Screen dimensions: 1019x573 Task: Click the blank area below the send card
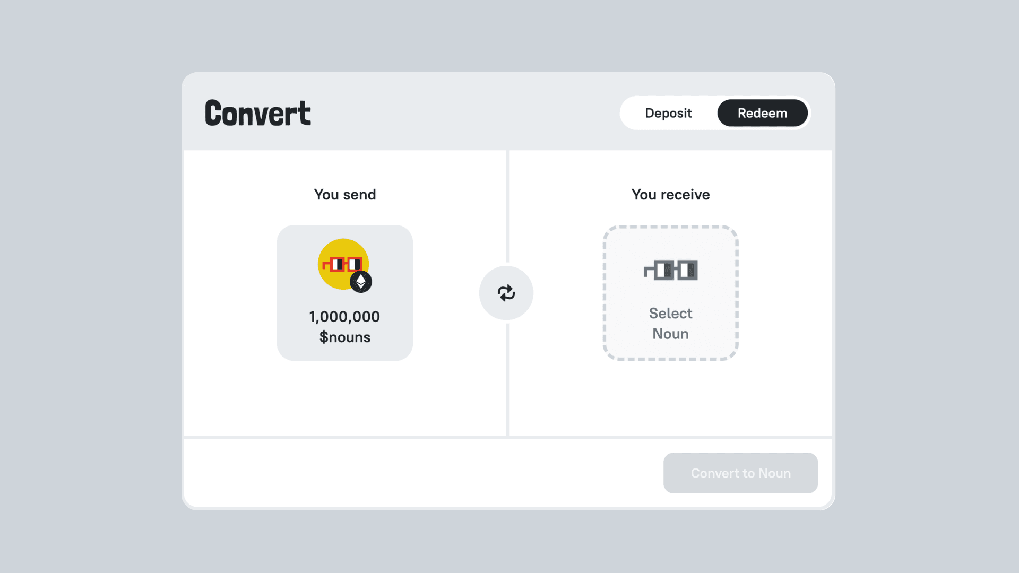(344, 398)
